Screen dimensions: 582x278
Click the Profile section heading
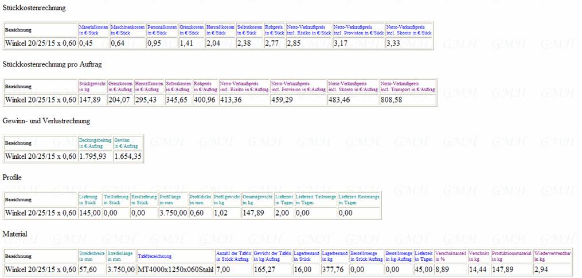(x=12, y=178)
